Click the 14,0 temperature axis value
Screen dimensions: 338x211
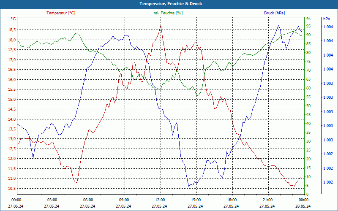[x=12, y=119]
